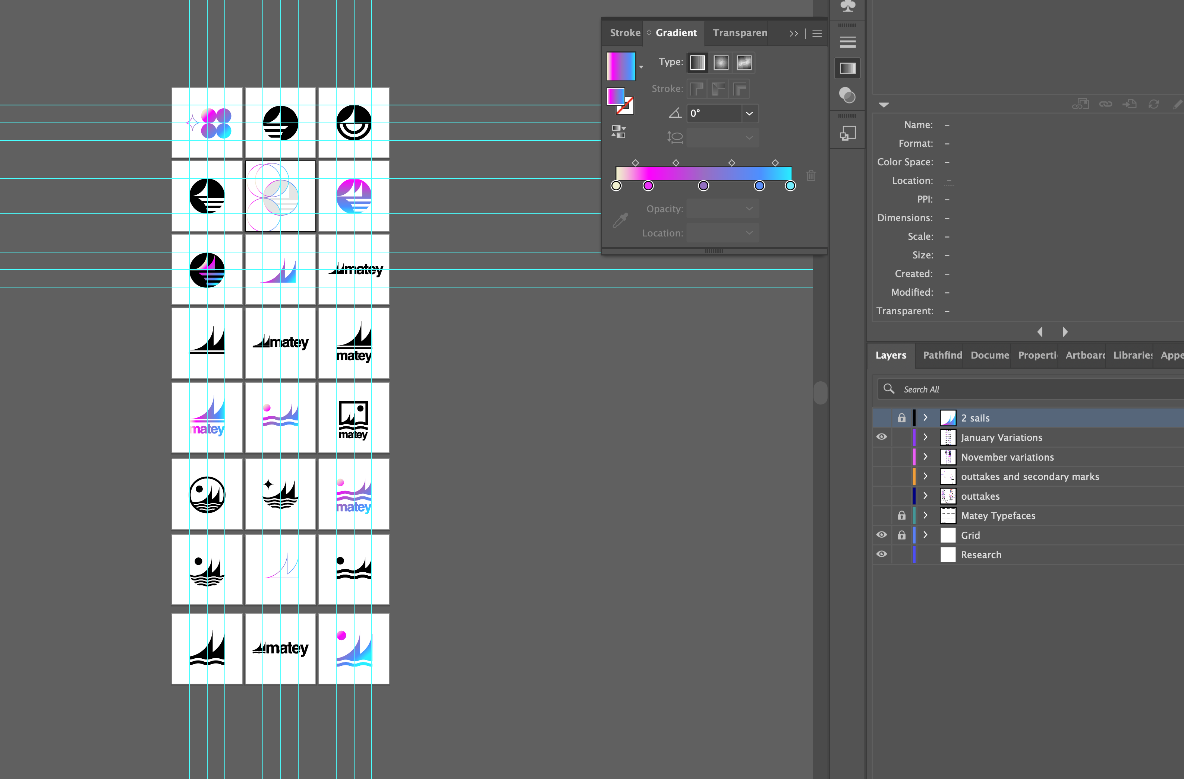Hide the Research layer

pyautogui.click(x=882, y=554)
